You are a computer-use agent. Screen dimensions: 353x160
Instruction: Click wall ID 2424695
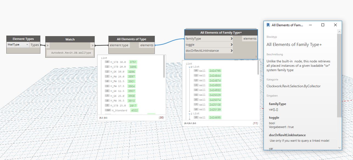[215, 117]
